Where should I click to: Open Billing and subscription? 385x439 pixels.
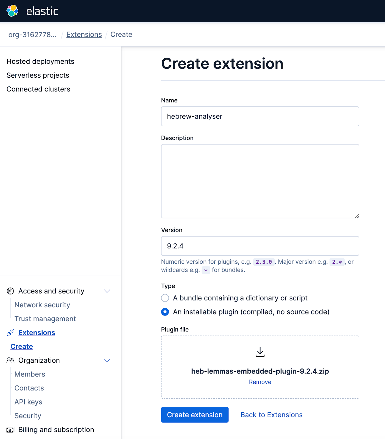click(56, 430)
